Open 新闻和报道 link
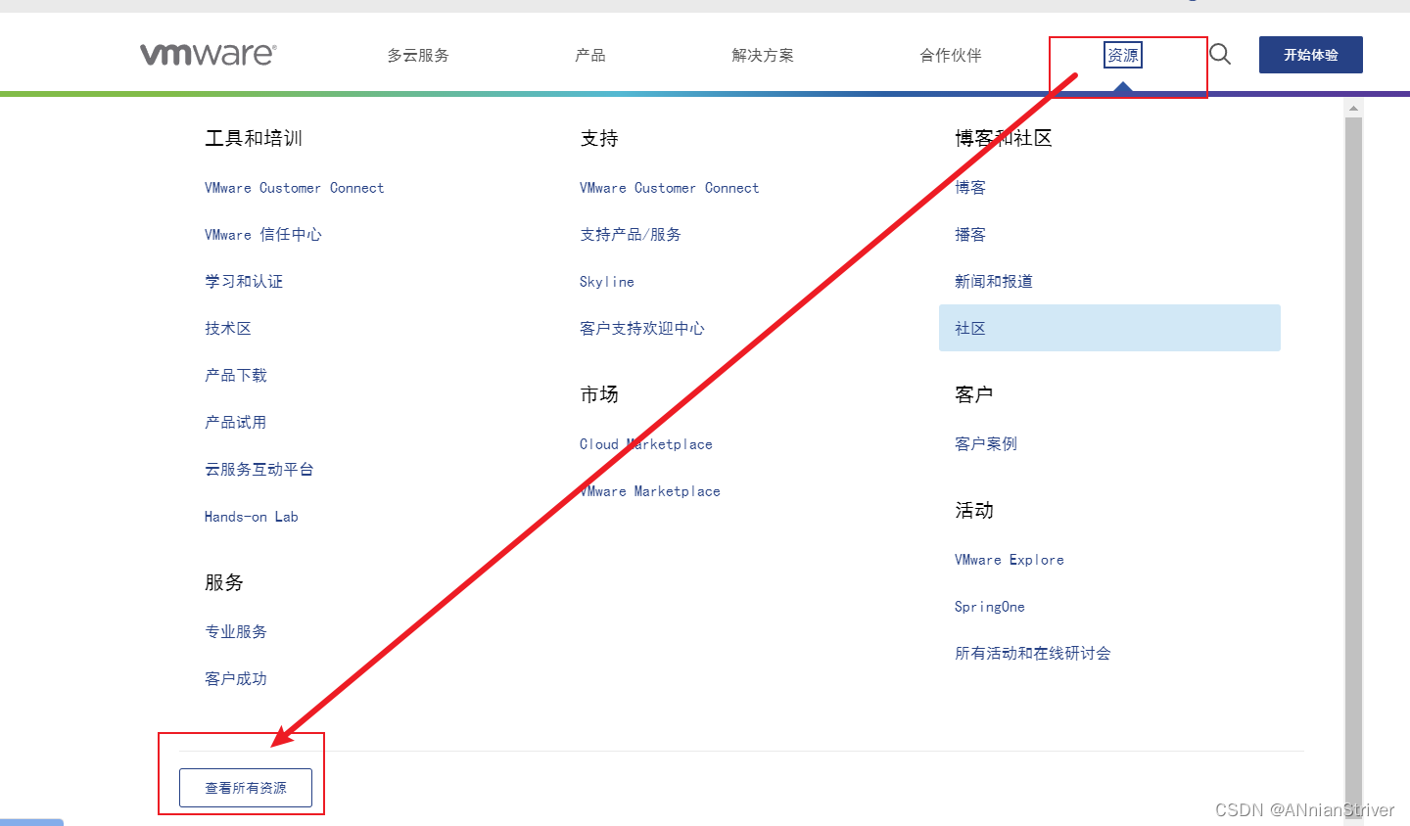This screenshot has width=1410, height=826. click(994, 282)
